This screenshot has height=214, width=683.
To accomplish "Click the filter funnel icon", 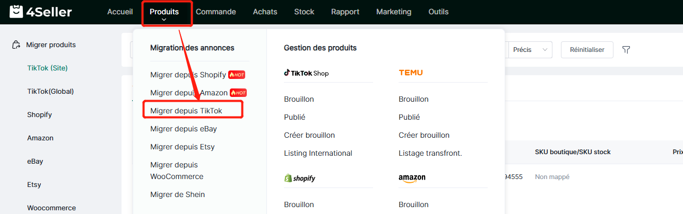I will (x=626, y=50).
